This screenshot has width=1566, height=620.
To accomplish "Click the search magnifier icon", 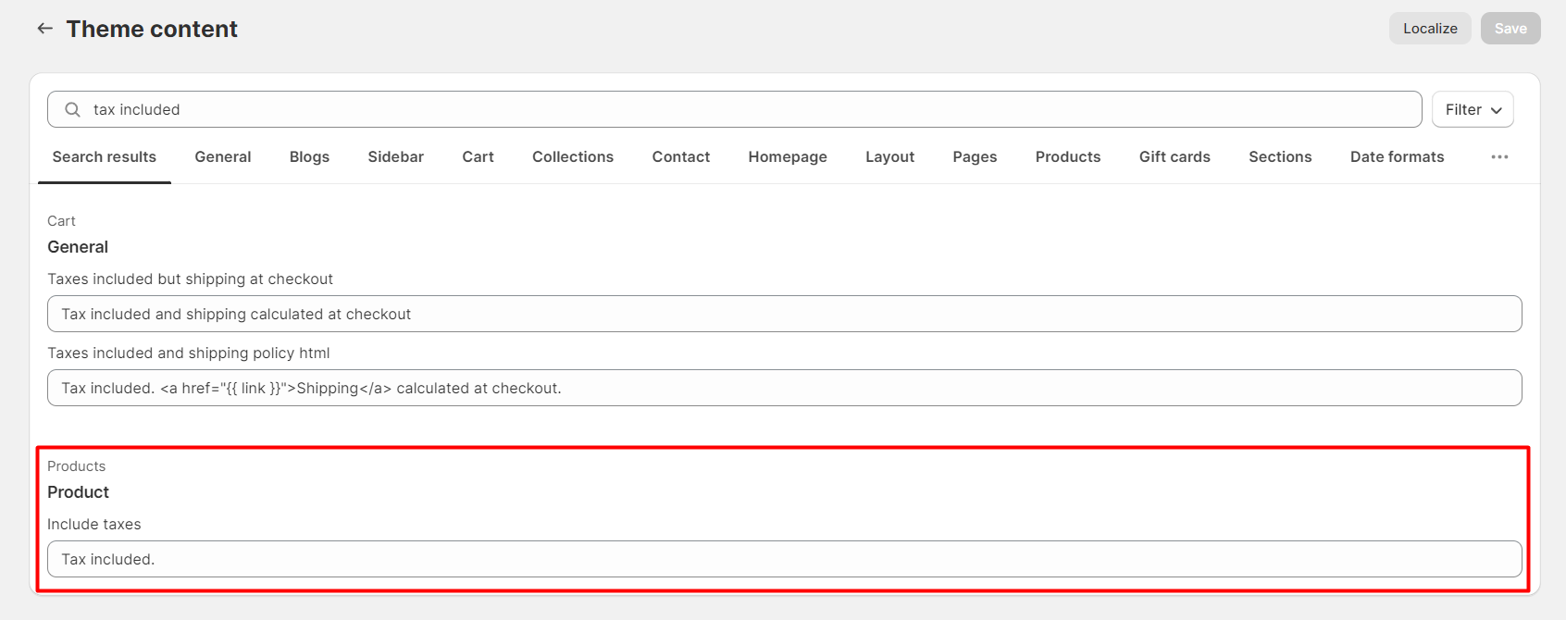I will coord(72,109).
